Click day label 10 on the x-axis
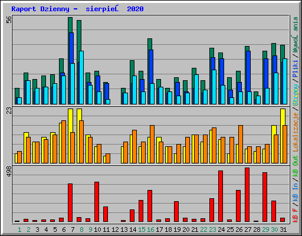This screenshot has height=236, width=302. tap(97, 230)
